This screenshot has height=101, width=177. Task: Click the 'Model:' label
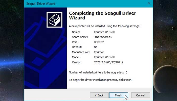[x=76, y=57]
